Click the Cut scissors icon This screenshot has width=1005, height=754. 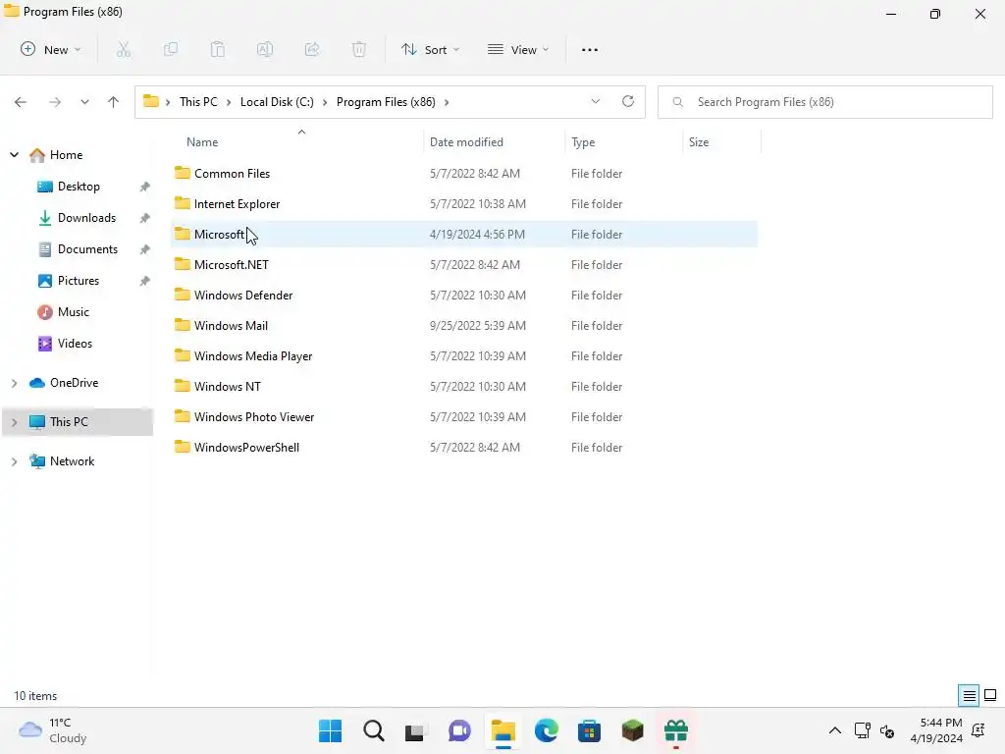(x=124, y=49)
